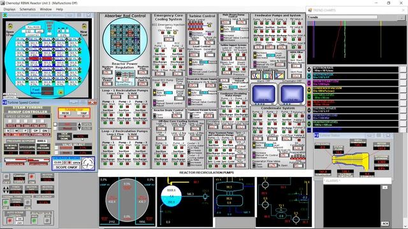Image resolution: width=408 pixels, height=229 pixels.
Task: Click the Turbine Trip TRIP button
Action: coord(84,113)
